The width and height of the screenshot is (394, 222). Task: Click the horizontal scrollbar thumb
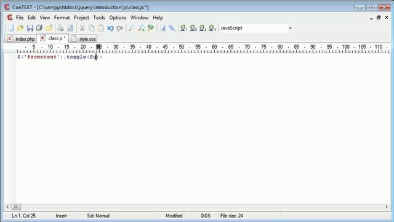pos(16,207)
